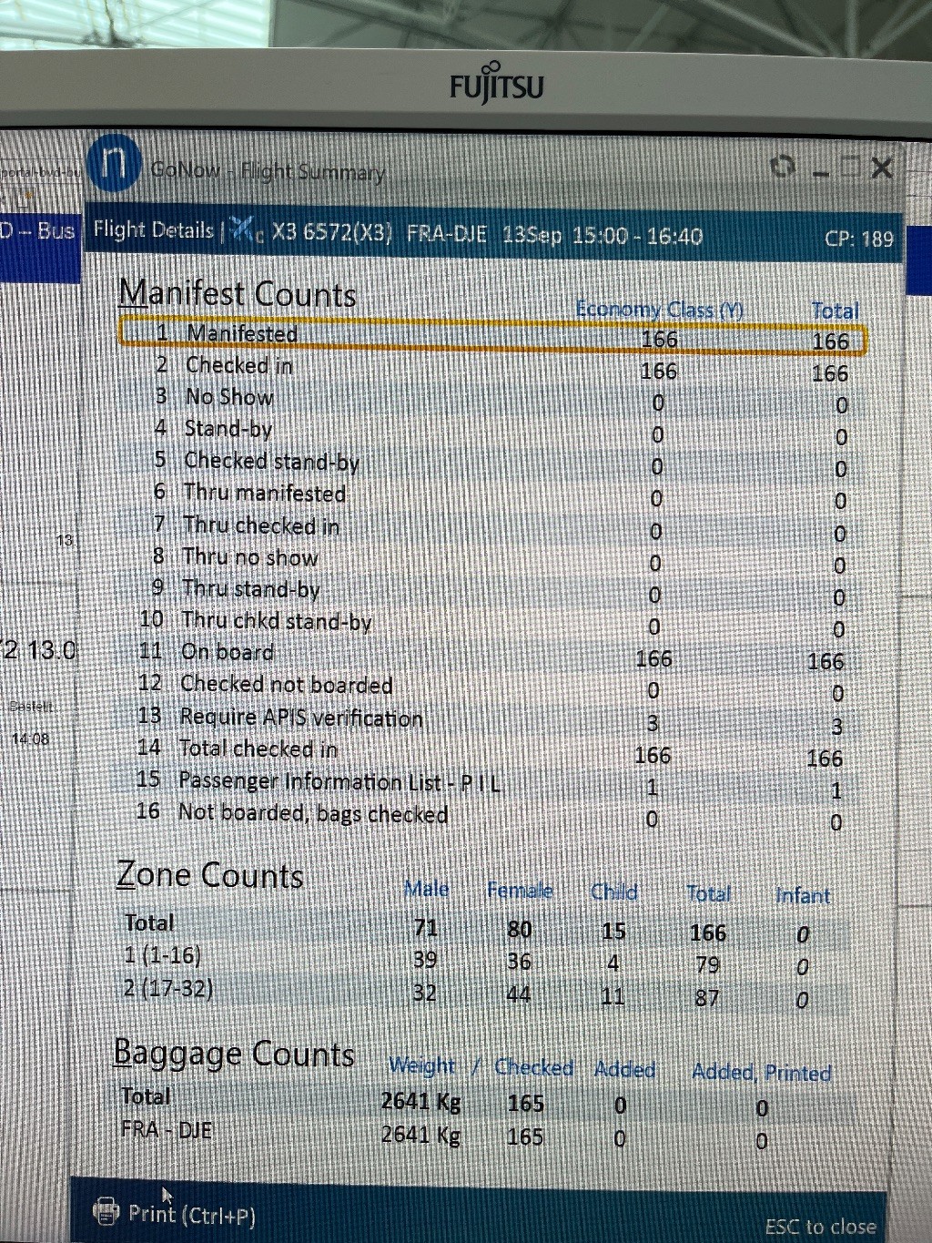Viewport: 932px width, 1243px height.
Task: Click the ESC to close label
Action: point(820,1226)
